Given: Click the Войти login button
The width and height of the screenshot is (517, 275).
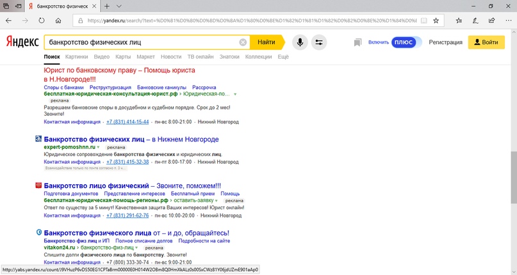Looking at the screenshot, I should 486,42.
